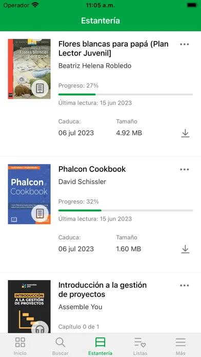Open the three-dot menu for Phalcon Cookbook
Viewport: 201px width, 357px height.
(x=185, y=169)
